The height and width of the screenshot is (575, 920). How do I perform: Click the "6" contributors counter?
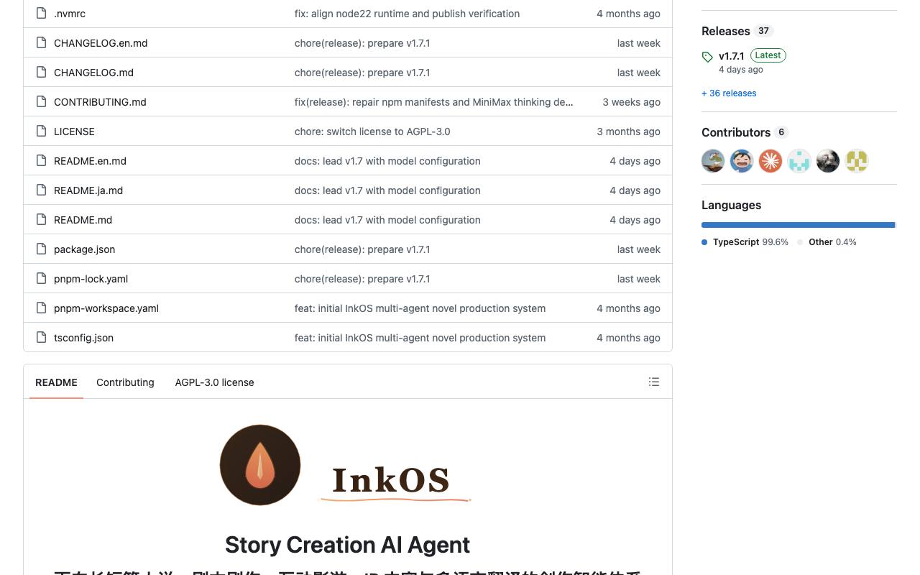(781, 132)
